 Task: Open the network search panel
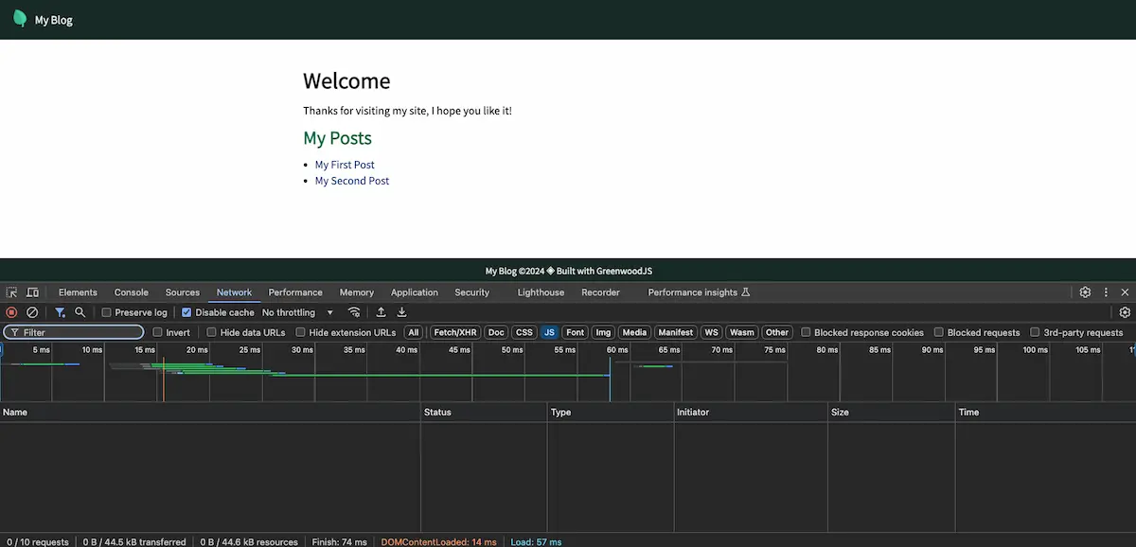pos(80,312)
